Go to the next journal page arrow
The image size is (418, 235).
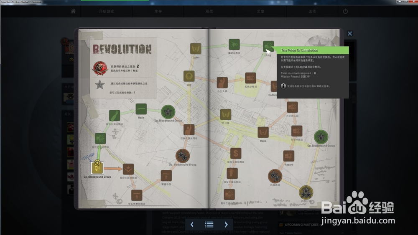226,225
